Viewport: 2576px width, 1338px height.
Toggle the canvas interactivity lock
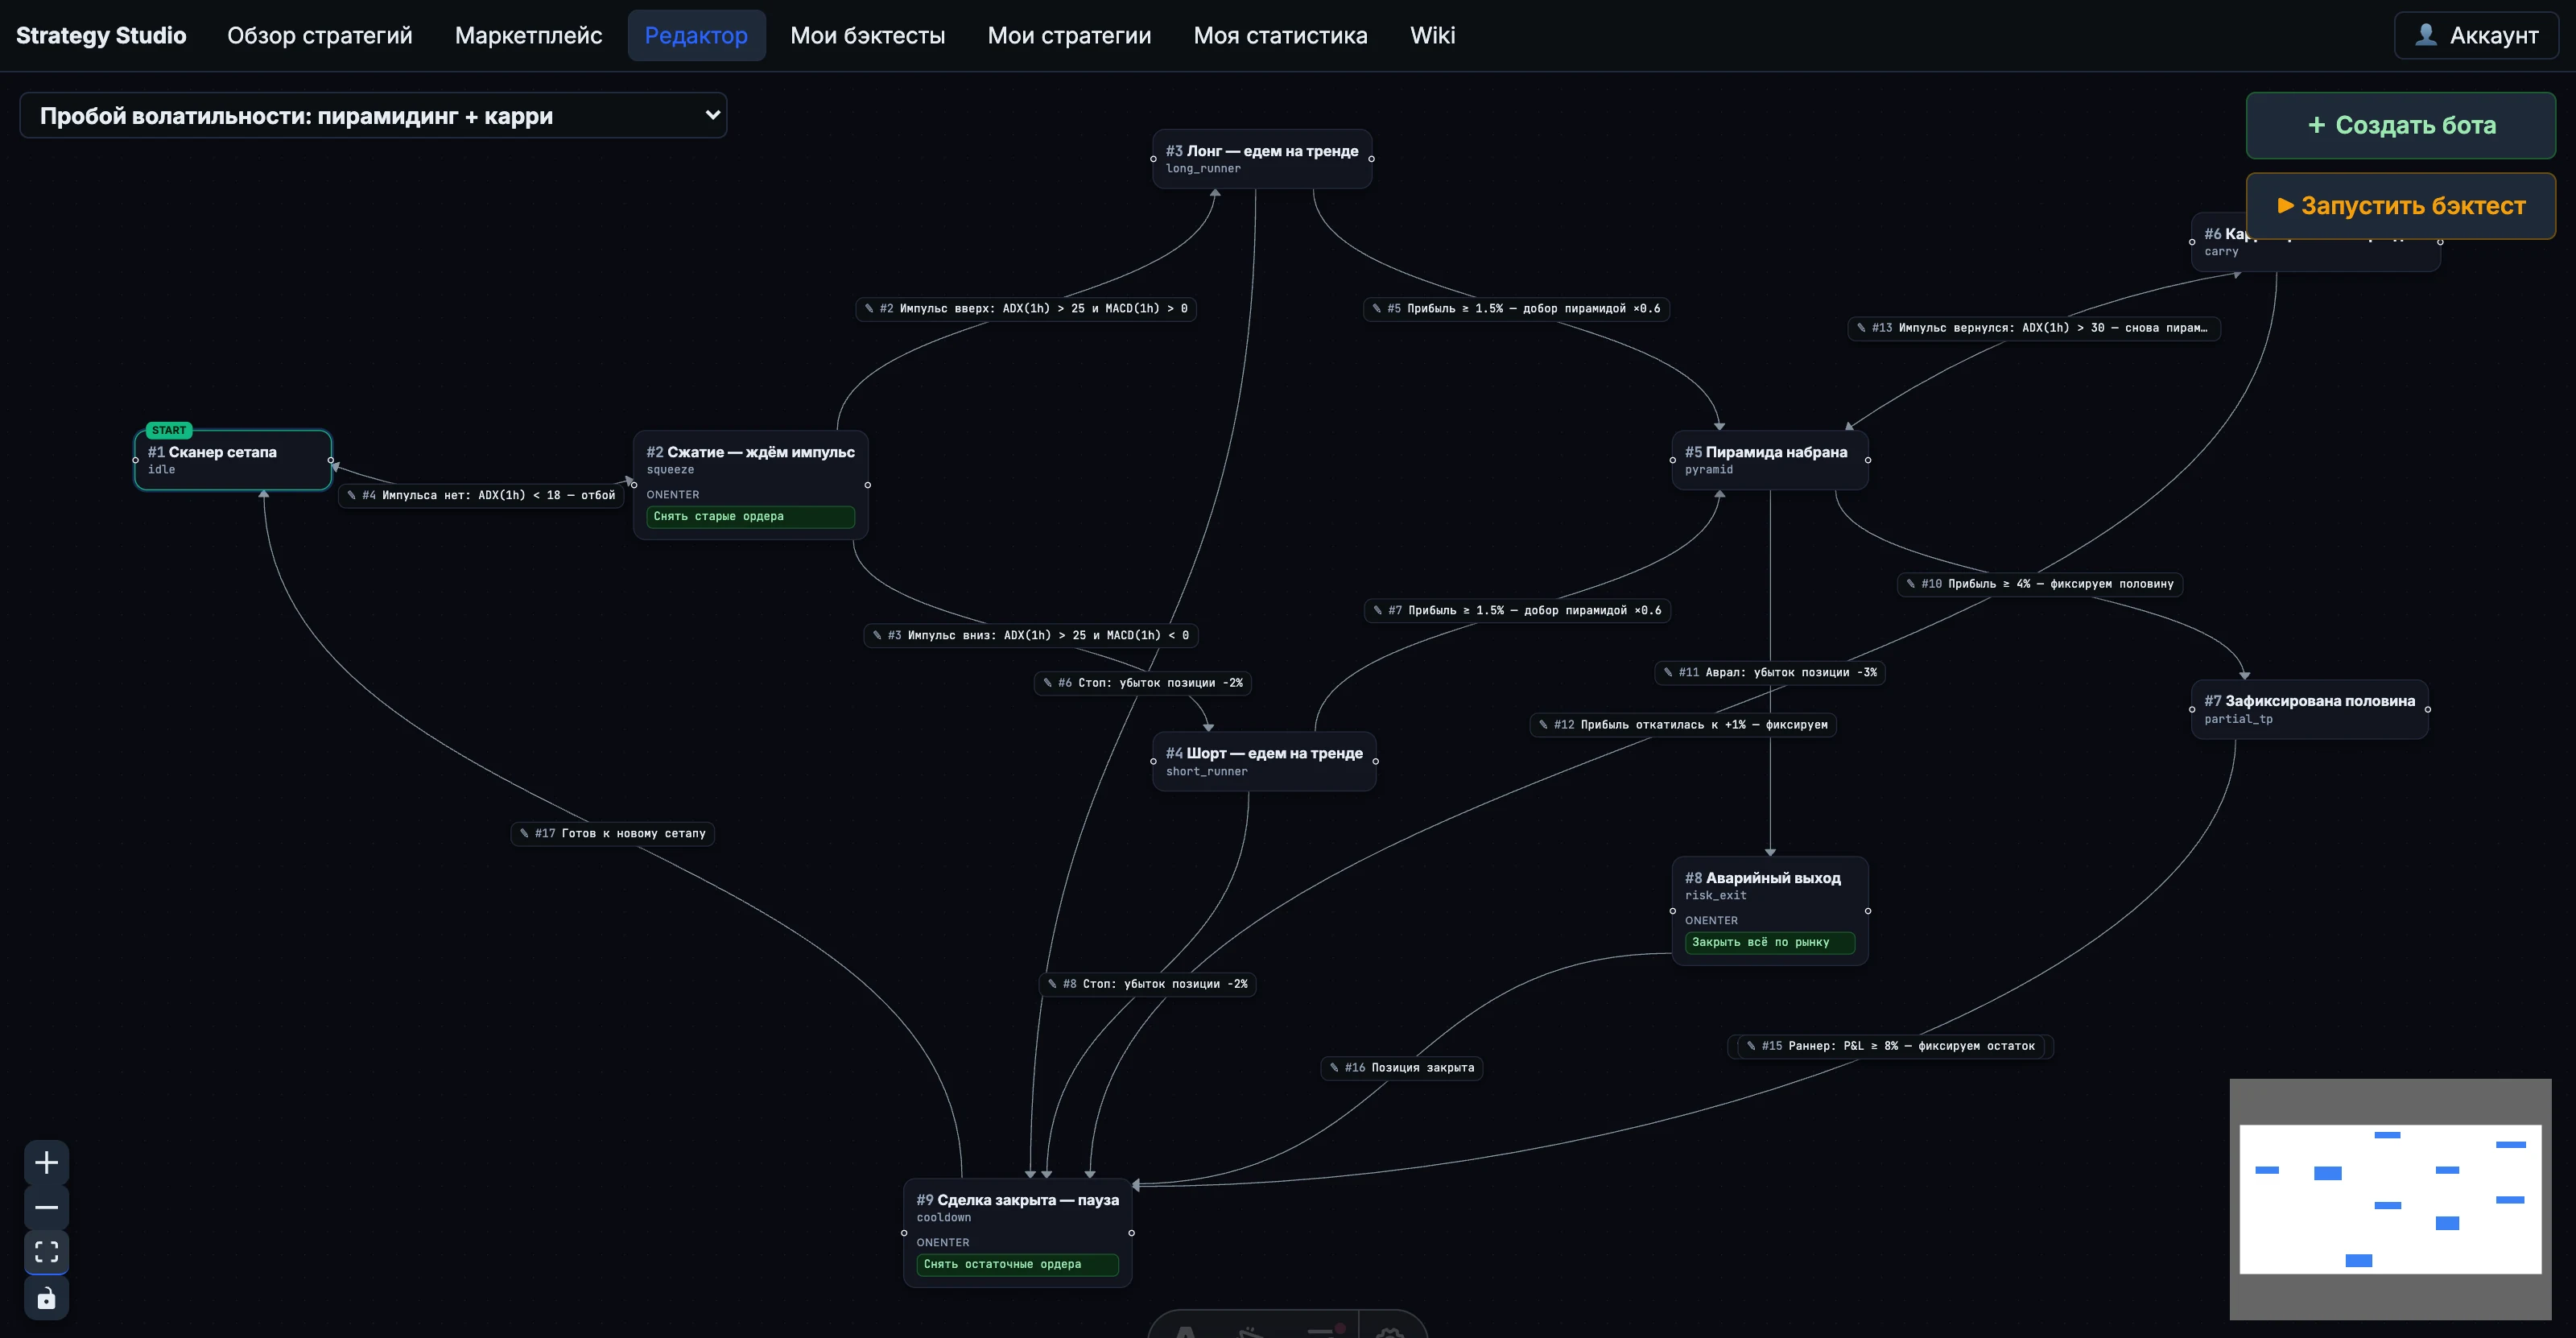pyautogui.click(x=46, y=1298)
